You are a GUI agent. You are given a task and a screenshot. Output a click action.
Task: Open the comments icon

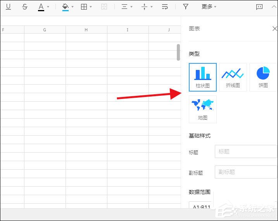pos(259,7)
